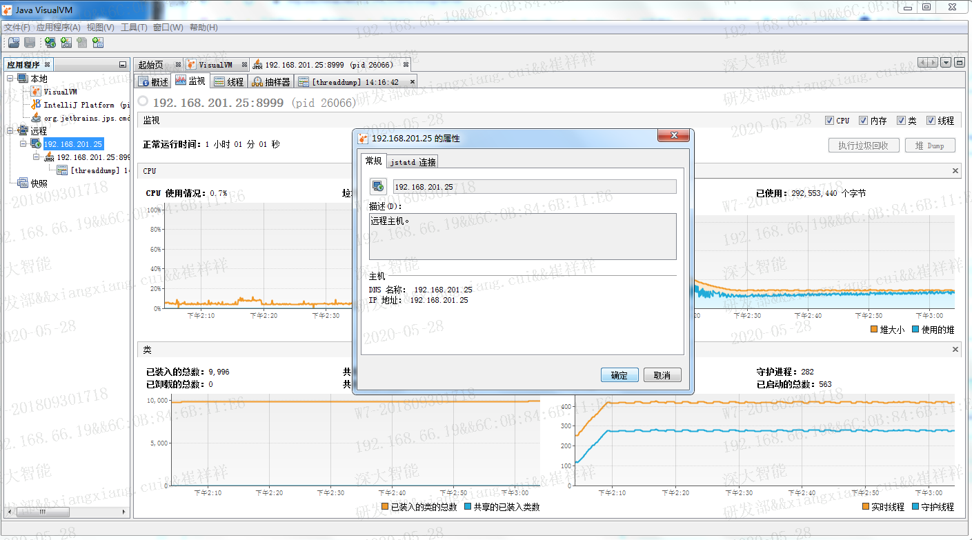
Task: Open the document list dropdown arrow
Action: click(946, 63)
